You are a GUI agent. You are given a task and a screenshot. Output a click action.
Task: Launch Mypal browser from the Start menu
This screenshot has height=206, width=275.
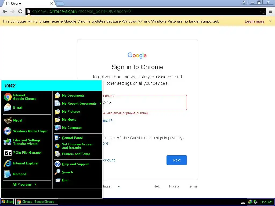pos(27,120)
